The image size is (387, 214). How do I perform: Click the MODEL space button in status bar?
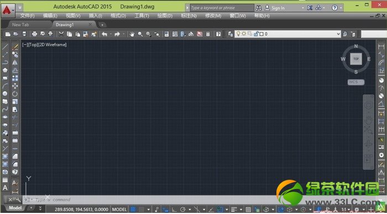[119, 210]
